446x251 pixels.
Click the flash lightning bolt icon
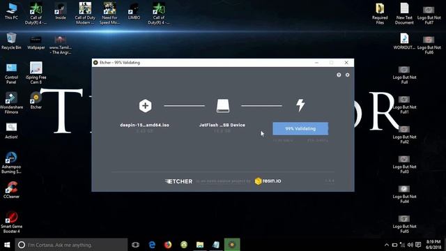[x=300, y=105]
